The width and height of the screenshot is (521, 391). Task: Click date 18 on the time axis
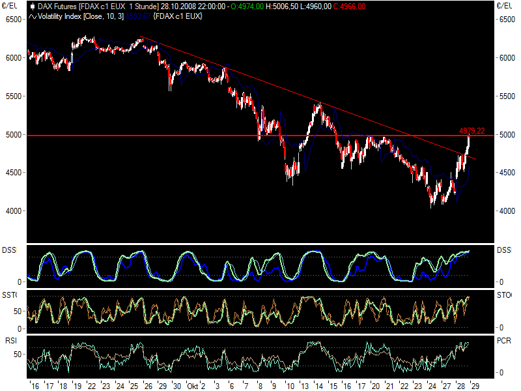(x=63, y=386)
